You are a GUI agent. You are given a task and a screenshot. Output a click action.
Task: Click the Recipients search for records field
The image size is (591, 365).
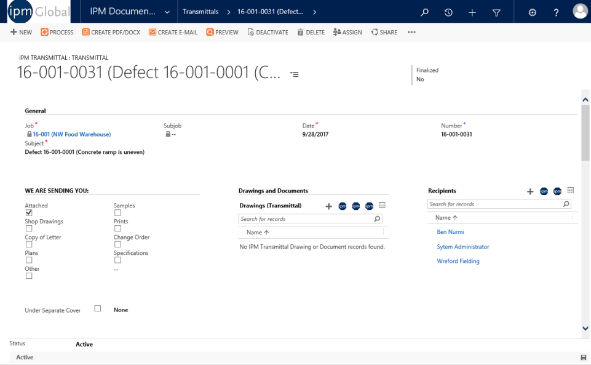[499, 204]
